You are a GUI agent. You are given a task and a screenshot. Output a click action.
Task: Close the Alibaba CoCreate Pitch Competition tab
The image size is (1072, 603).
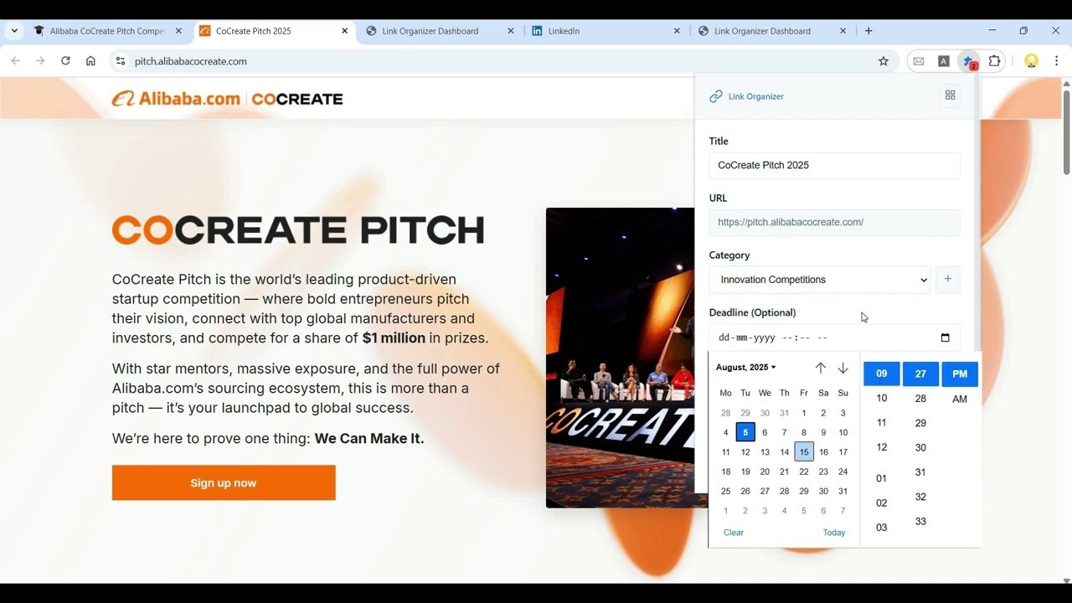pyautogui.click(x=178, y=31)
